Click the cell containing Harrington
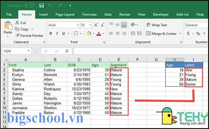The width and height of the screenshot is (209, 129). tap(55, 103)
